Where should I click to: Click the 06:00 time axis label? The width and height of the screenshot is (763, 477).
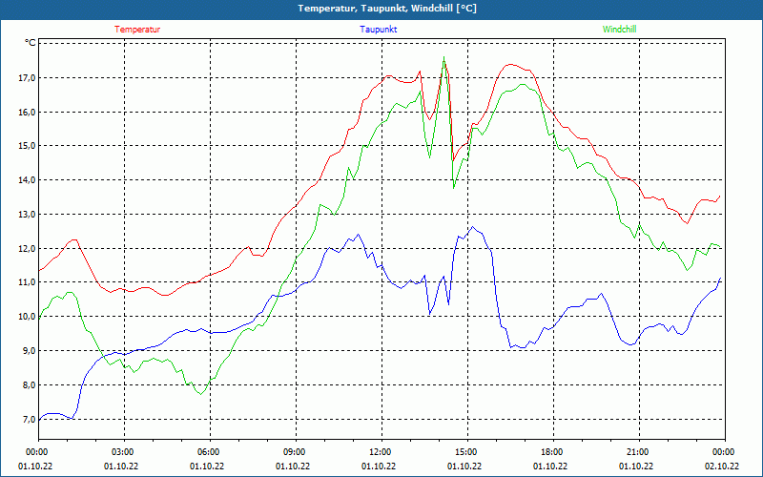click(x=210, y=451)
